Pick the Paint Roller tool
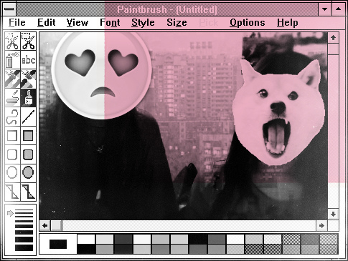This screenshot has width=348, height=261. (x=12, y=98)
